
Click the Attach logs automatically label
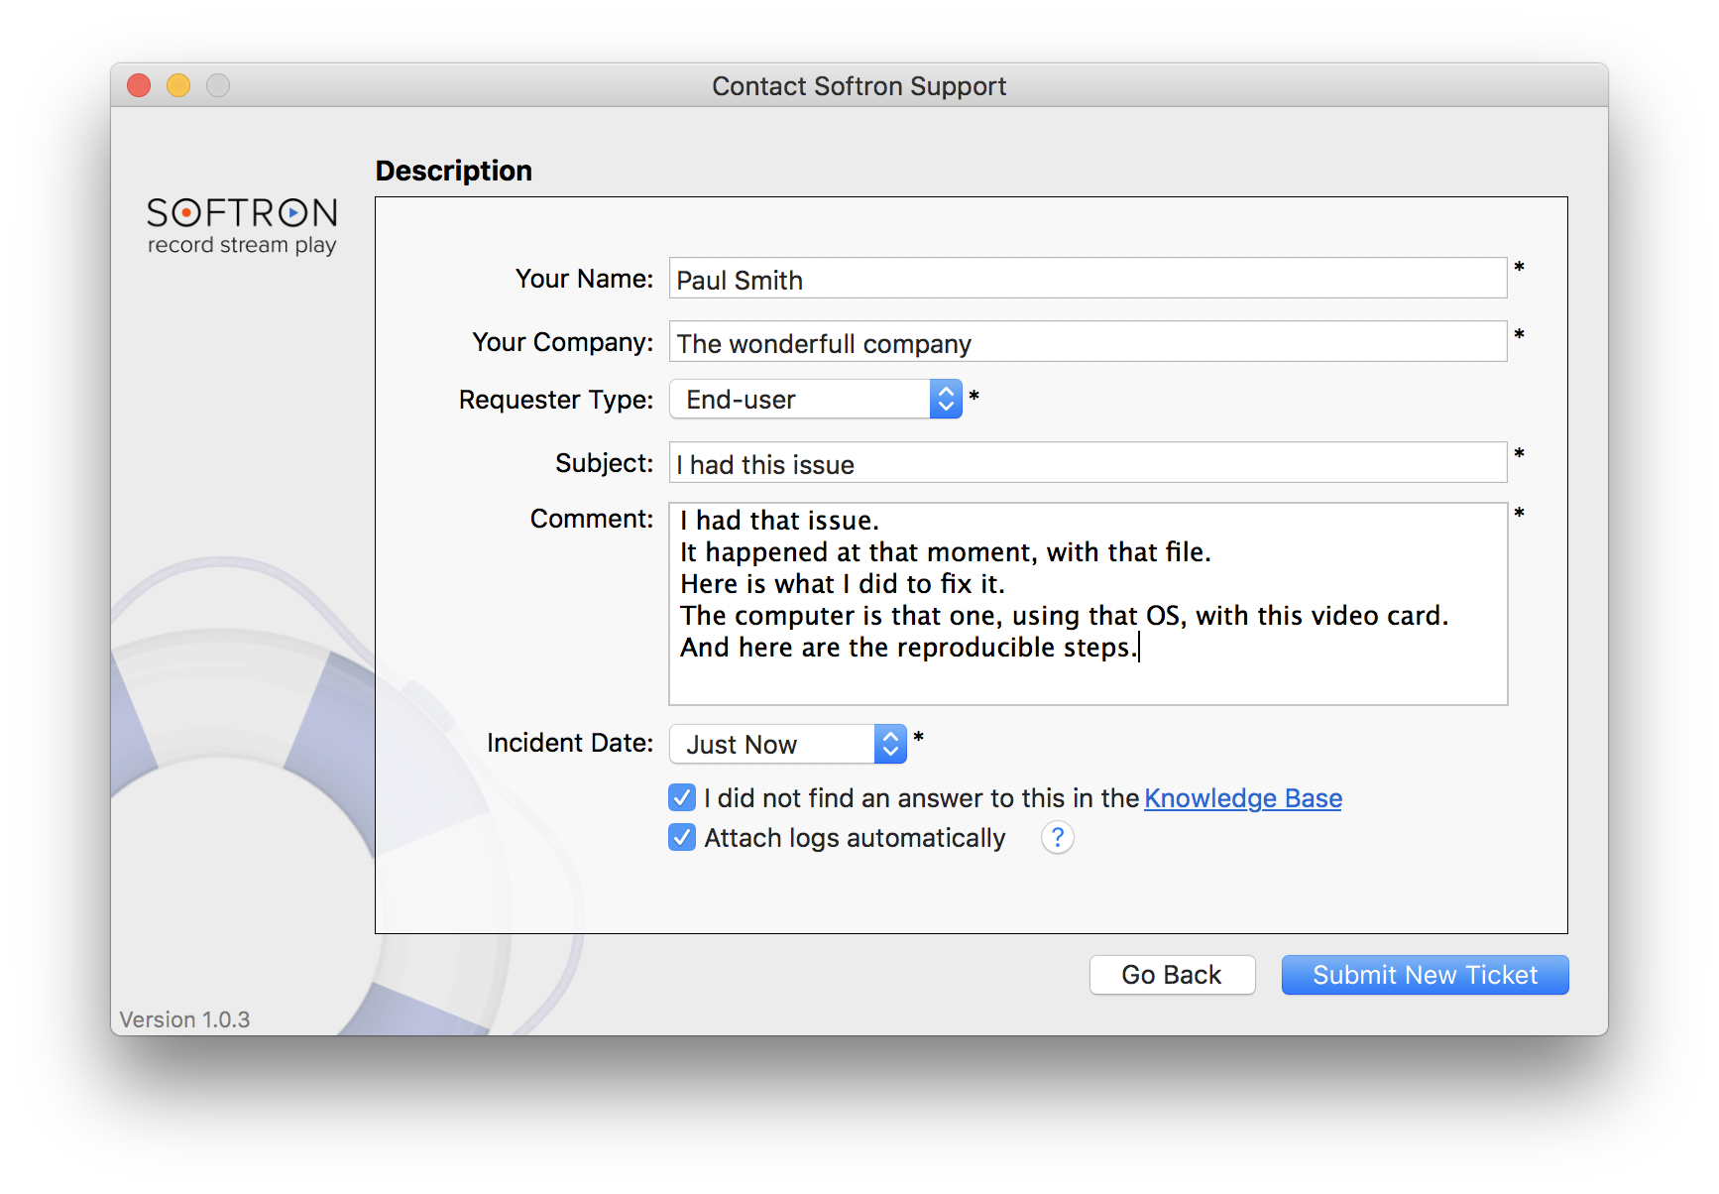point(855,838)
